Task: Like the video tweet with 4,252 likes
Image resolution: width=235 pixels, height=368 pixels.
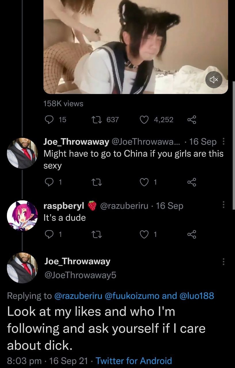Action: (144, 120)
